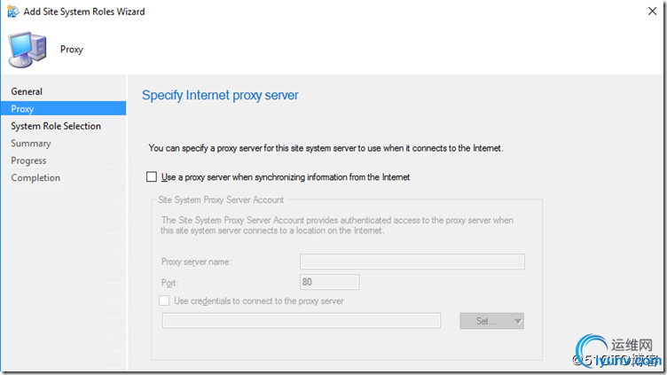Click the credentials account text field
The image size is (667, 375).
[x=302, y=321]
